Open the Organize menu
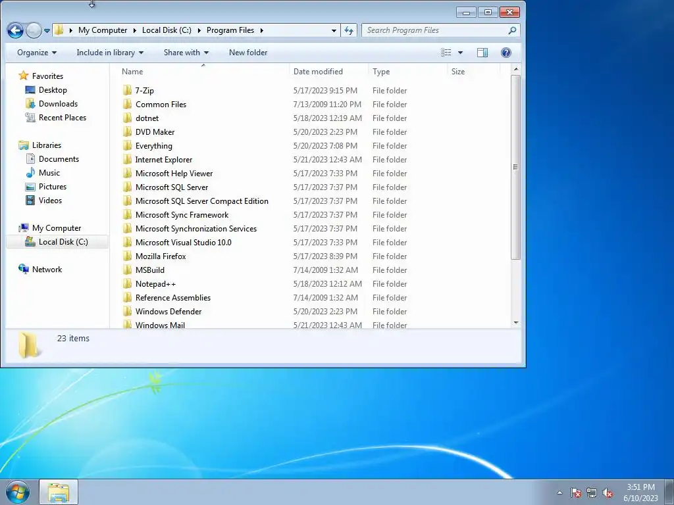Image resolution: width=674 pixels, height=505 pixels. 37,53
